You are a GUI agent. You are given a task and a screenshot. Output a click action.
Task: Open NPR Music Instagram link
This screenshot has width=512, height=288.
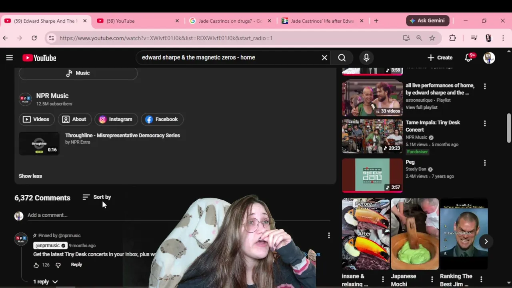click(116, 119)
